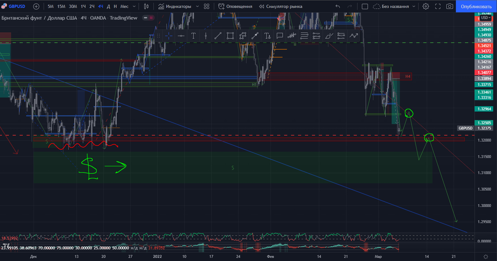The image size is (497, 261).
Task: Select the horizontal line tool
Action: (x=181, y=36)
